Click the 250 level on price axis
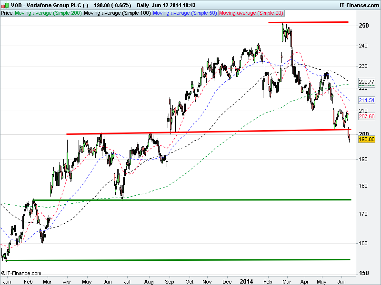 (x=364, y=26)
